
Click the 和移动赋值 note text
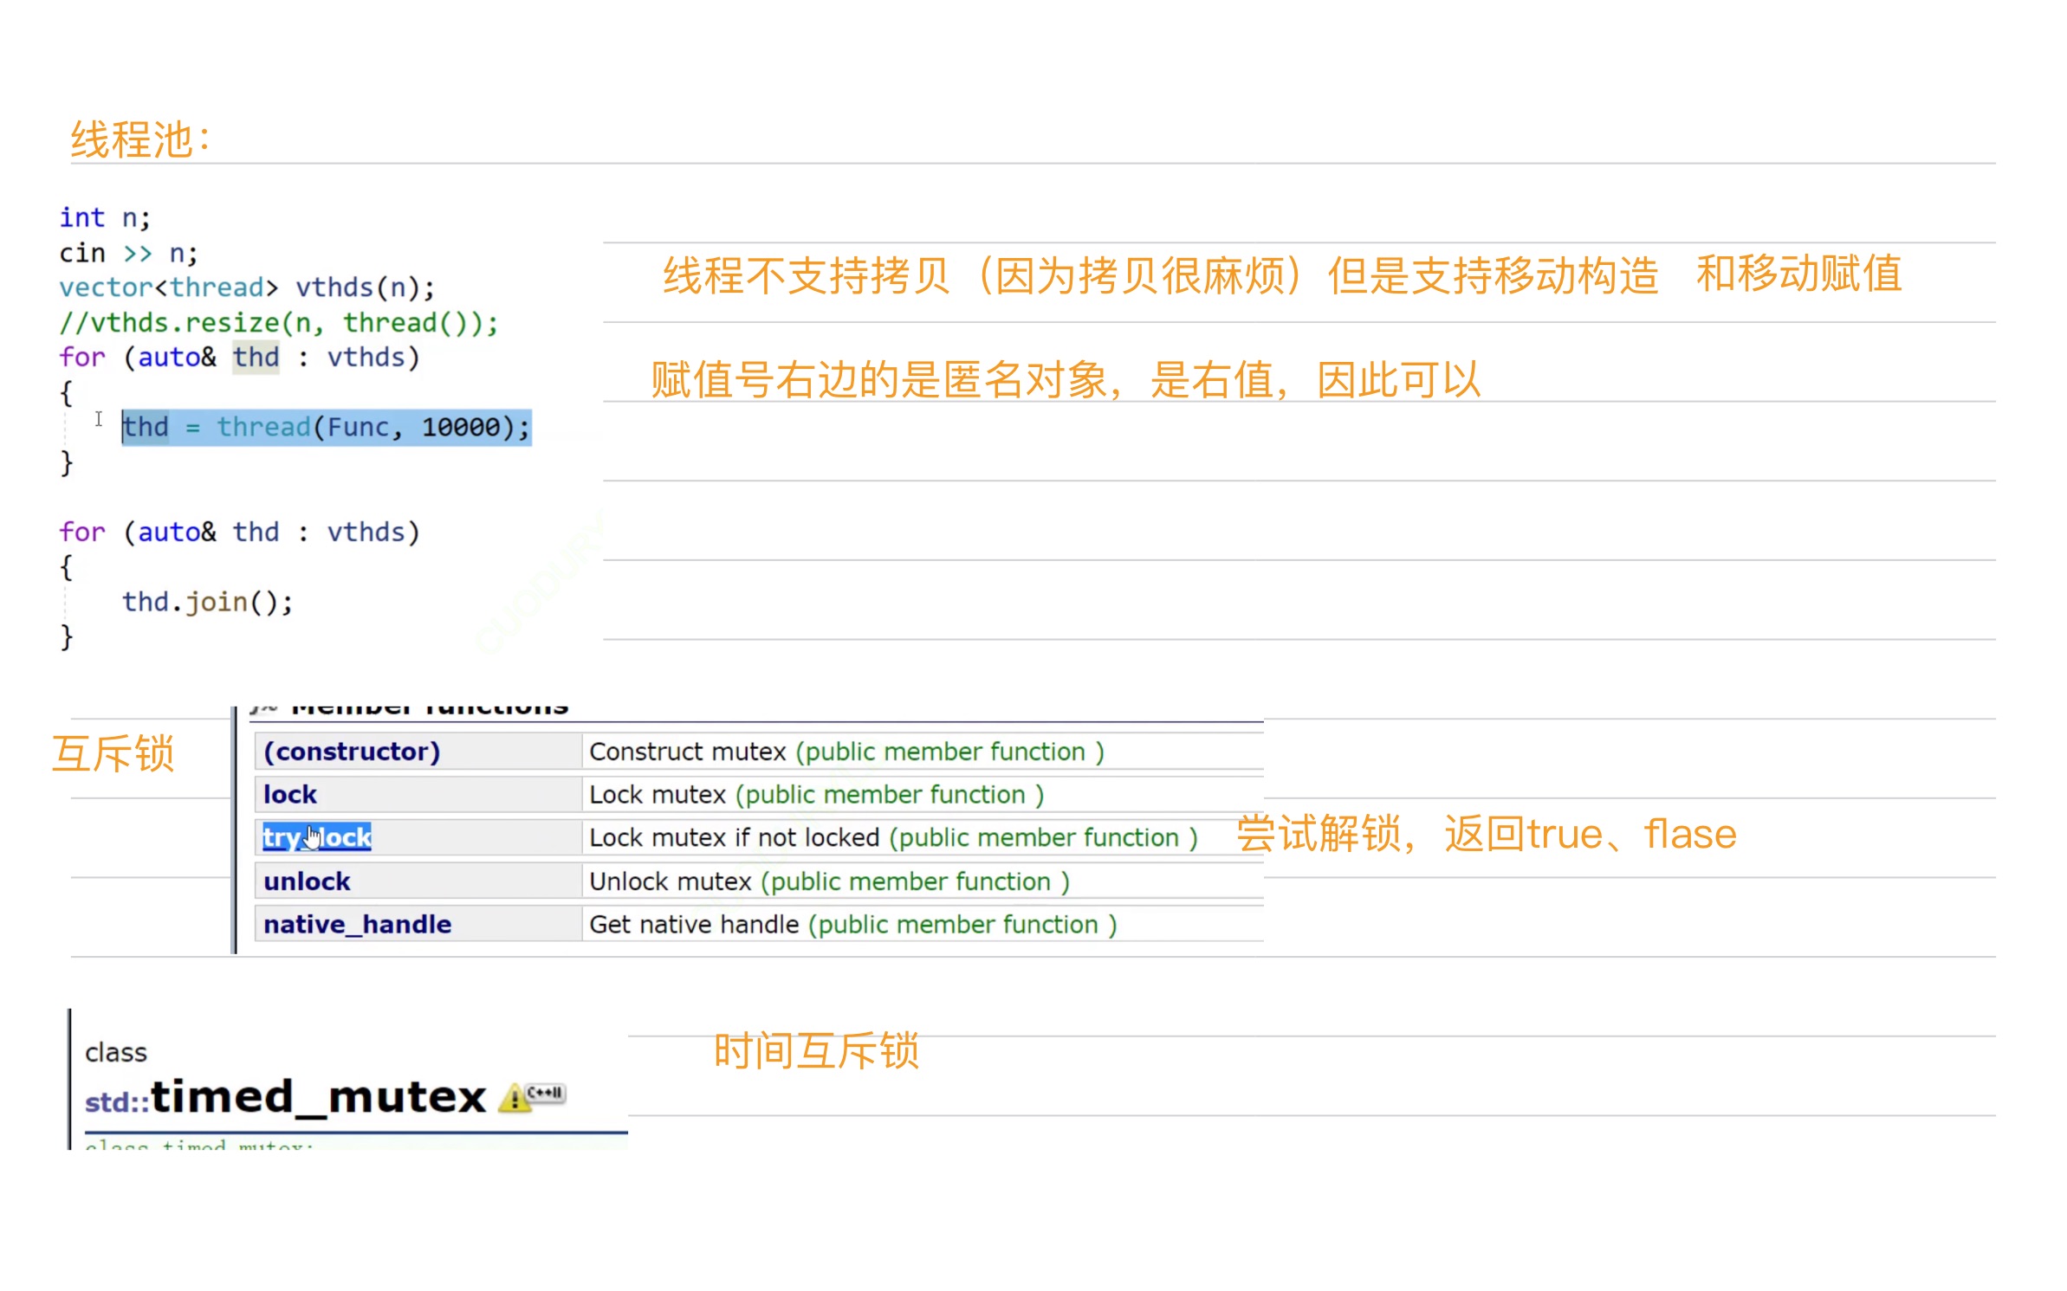pyautogui.click(x=1798, y=274)
